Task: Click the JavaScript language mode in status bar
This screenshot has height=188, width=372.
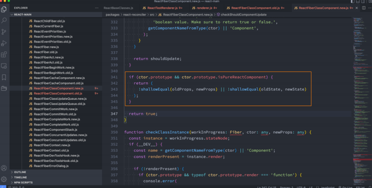Action: (x=328, y=187)
